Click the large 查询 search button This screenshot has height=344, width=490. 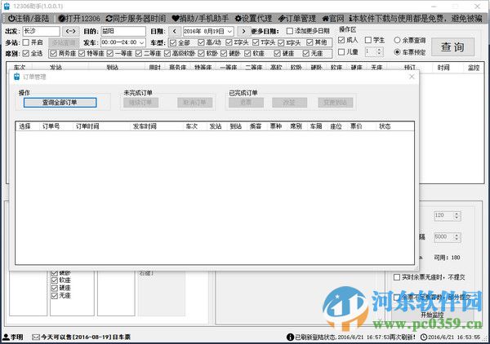point(452,46)
